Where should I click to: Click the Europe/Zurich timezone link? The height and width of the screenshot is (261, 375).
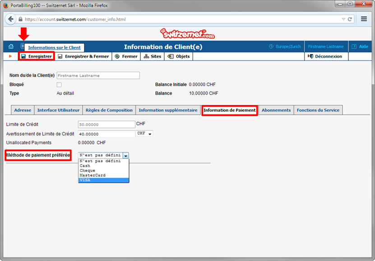pos(284,46)
